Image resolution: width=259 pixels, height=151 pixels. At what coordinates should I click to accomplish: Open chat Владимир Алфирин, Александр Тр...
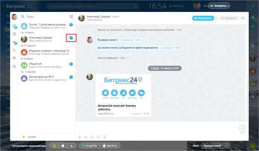47,52
